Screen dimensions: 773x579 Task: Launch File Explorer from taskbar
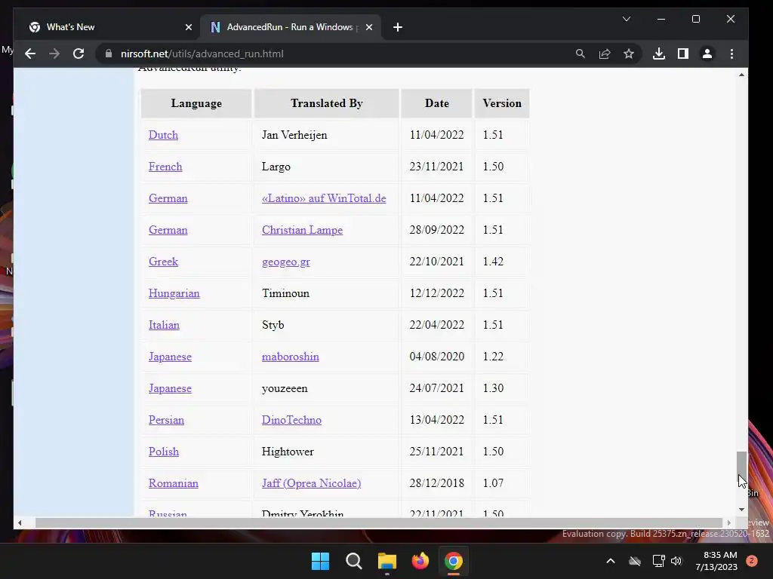(x=387, y=561)
